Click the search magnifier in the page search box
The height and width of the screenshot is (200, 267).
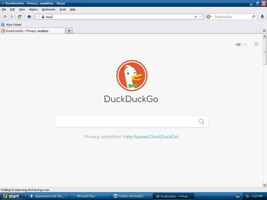202,121
